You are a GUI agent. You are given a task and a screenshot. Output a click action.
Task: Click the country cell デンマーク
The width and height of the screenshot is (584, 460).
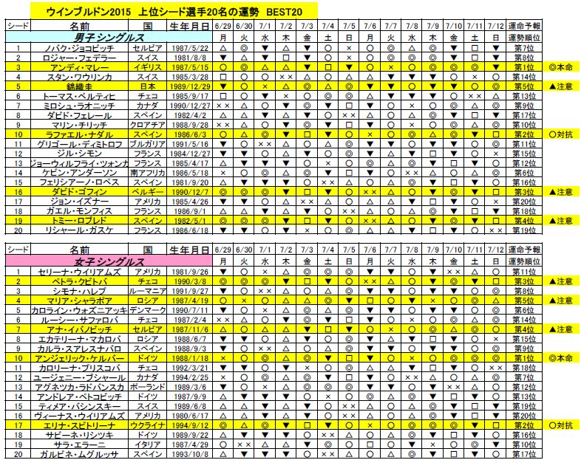click(x=148, y=310)
